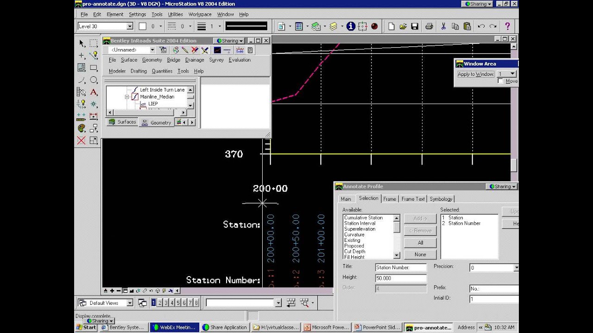Pick the Place Text tool
The width and height of the screenshot is (593, 333).
tap(94, 92)
